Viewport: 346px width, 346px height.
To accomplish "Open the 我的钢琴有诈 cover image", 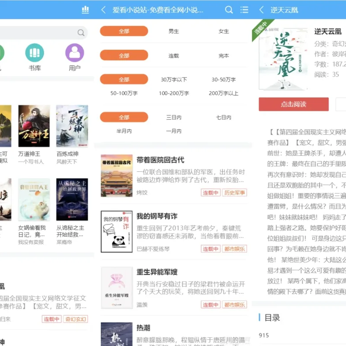I will tap(116, 231).
